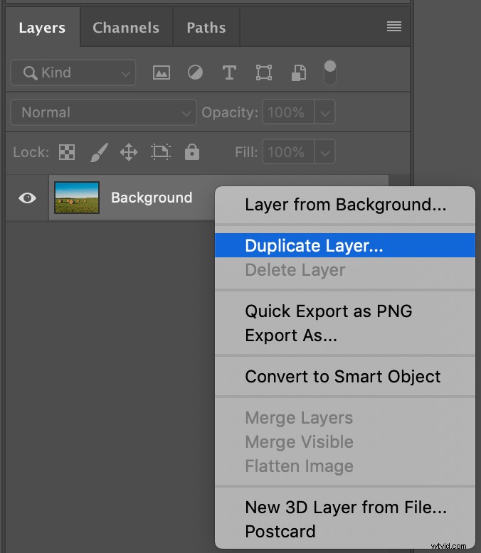Screen dimensions: 481x553
Task: Switch to the Paths tab
Action: point(206,28)
